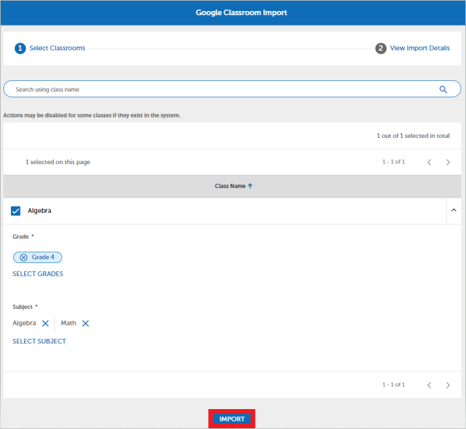
Task: Click the top '1 - 1 of 1' page count
Action: pos(393,162)
